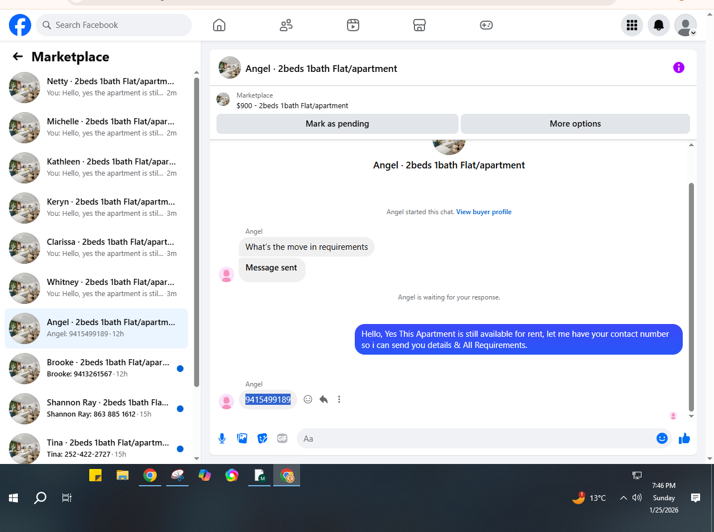Open the account profile menu
This screenshot has width=714, height=532.
pos(686,25)
